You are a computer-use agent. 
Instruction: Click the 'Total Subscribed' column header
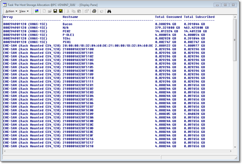pyautogui.click(x=199, y=17)
